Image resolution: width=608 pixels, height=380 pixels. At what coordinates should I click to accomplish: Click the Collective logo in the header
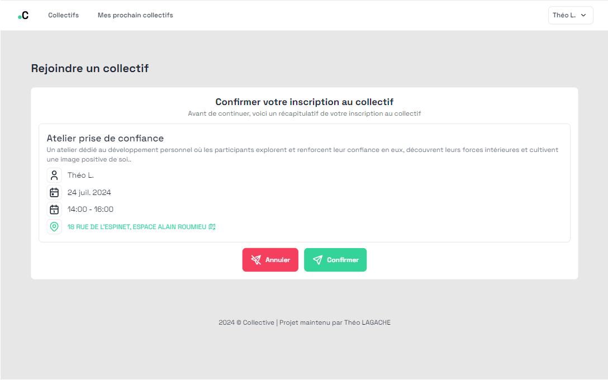point(23,16)
